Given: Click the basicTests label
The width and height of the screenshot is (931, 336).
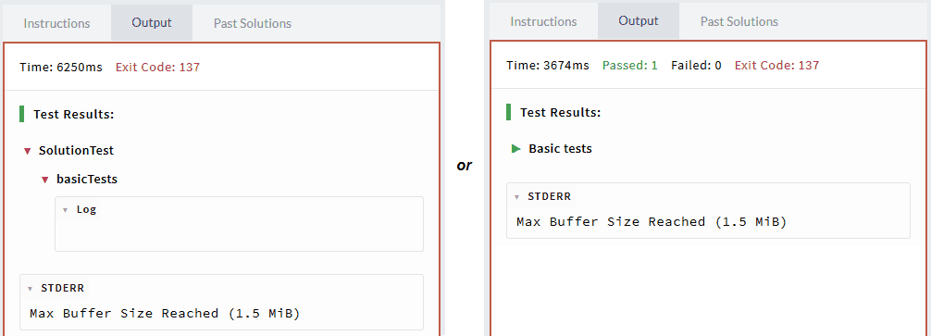Looking at the screenshot, I should (x=87, y=179).
